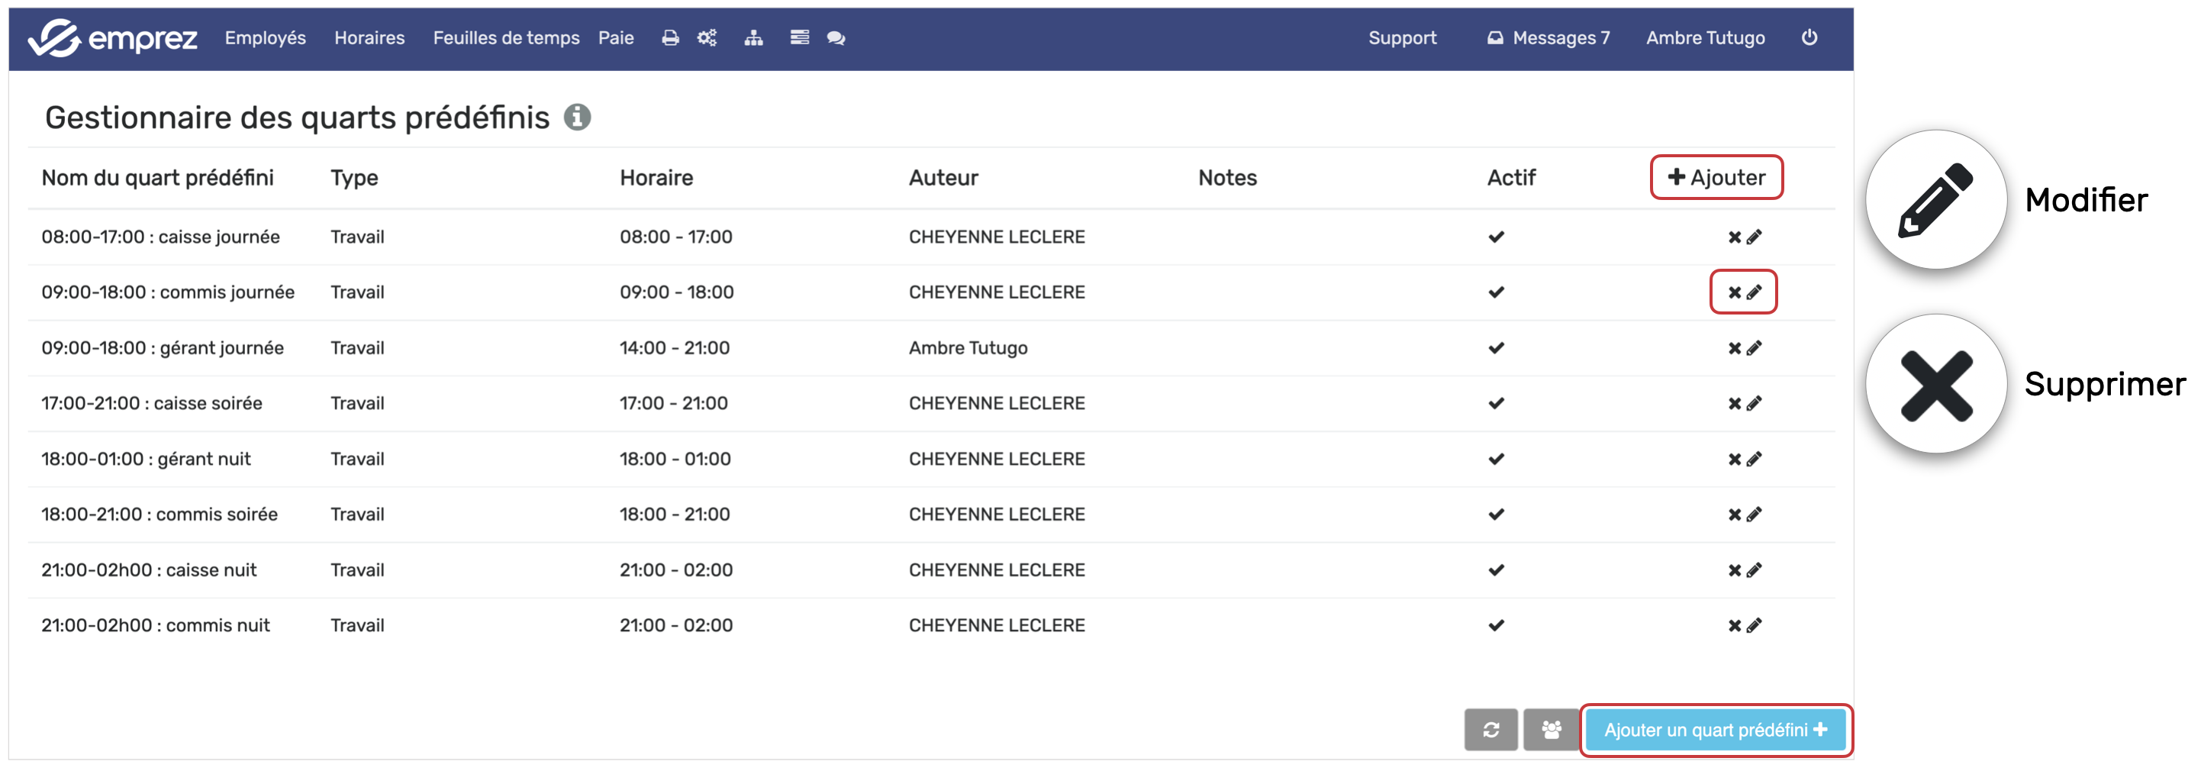
Task: Click the refresh button at bottom
Action: coord(1491,730)
